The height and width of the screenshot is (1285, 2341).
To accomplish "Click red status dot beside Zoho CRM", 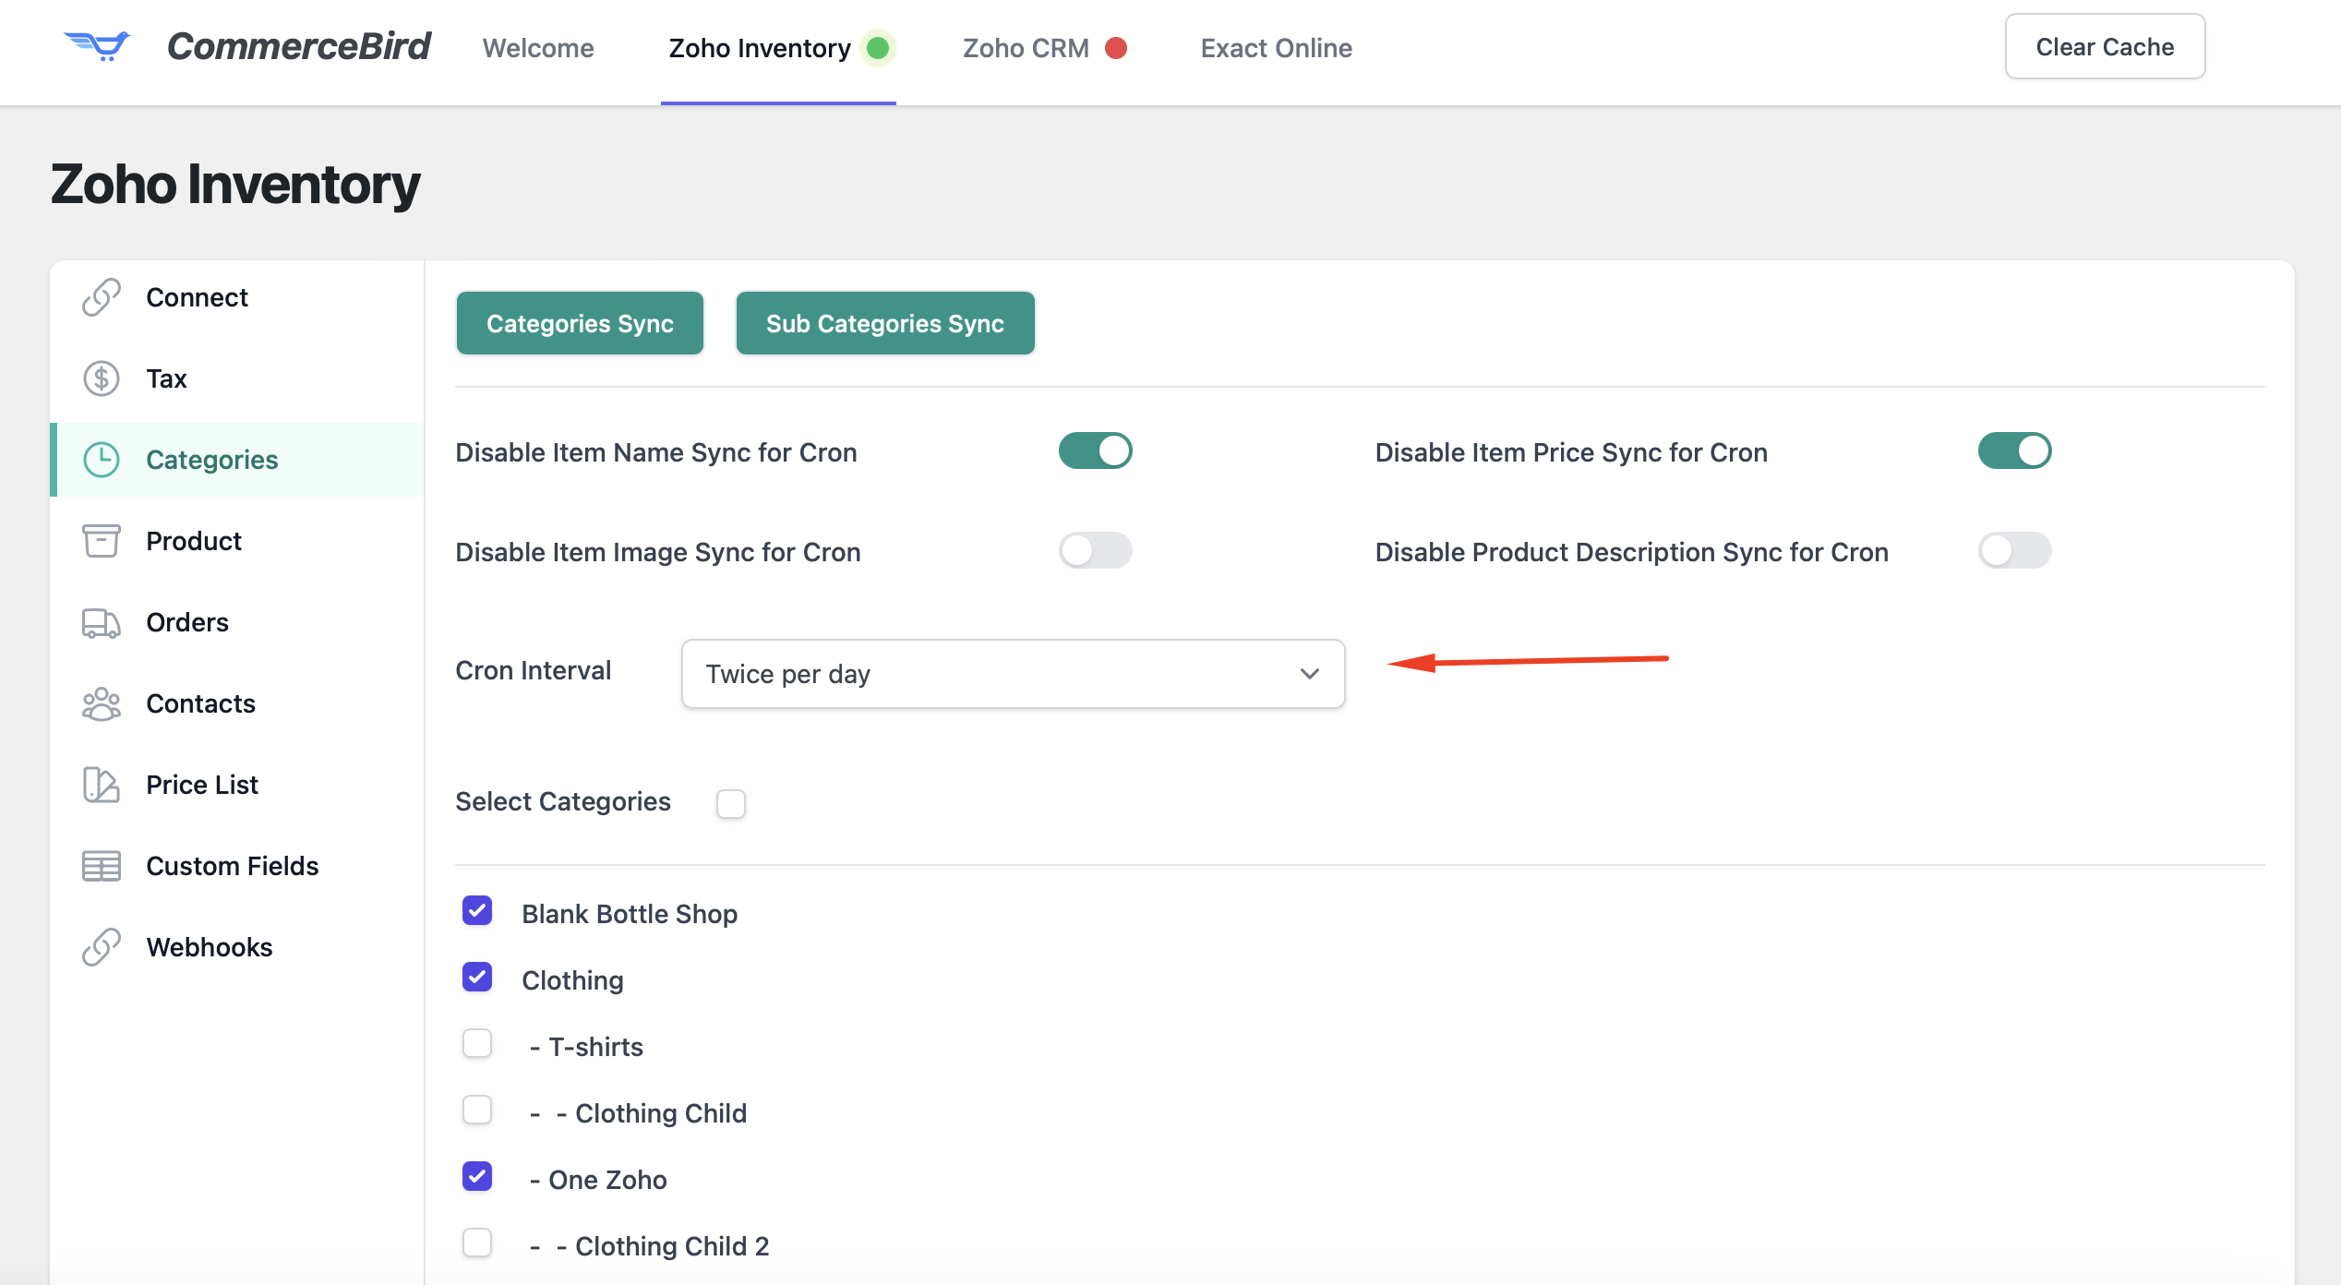I will [1116, 47].
